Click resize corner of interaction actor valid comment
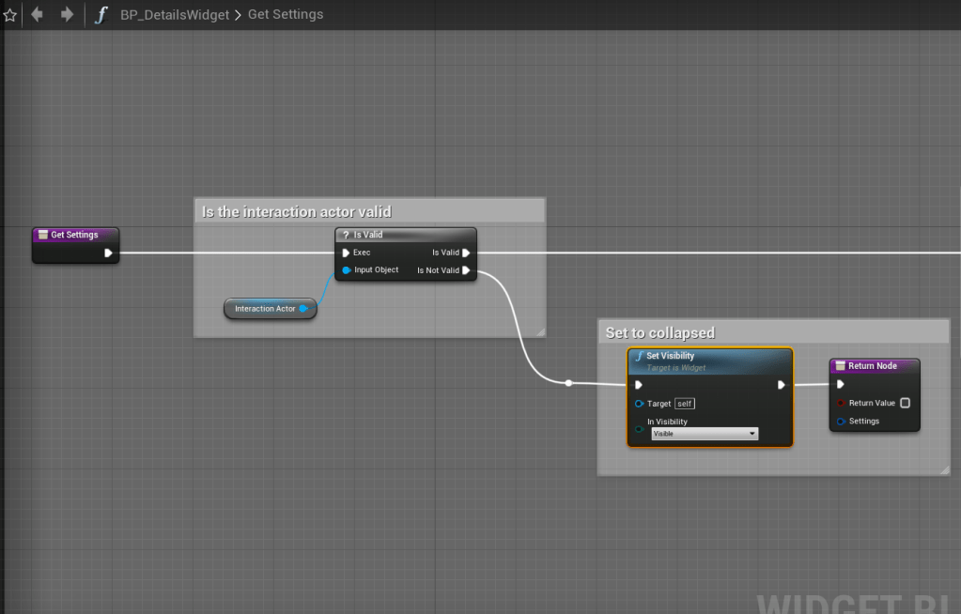 click(x=539, y=330)
